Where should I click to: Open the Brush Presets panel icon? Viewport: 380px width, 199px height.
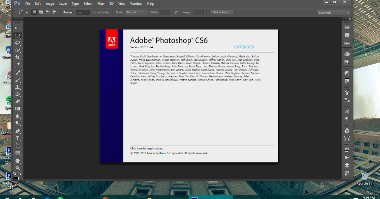coord(347,100)
